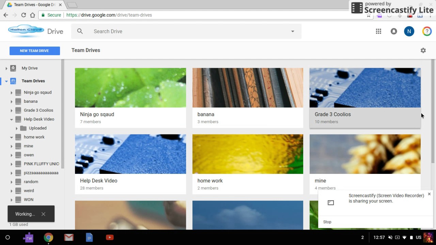The height and width of the screenshot is (245, 436).
Task: Expand Grade 3 Coolios tree arrow
Action: [x=11, y=111]
